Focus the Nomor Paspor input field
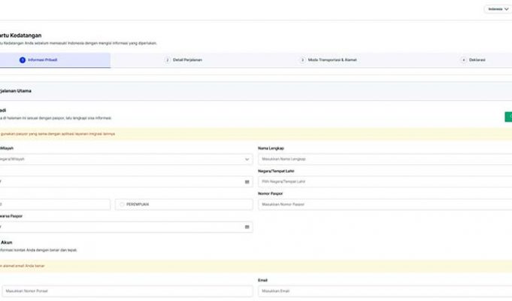The height and width of the screenshot is (301, 512). (x=383, y=205)
